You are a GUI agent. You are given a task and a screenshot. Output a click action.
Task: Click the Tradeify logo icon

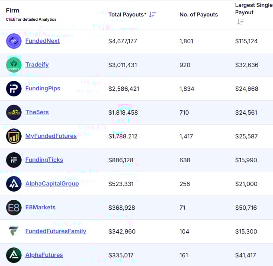(x=14, y=65)
